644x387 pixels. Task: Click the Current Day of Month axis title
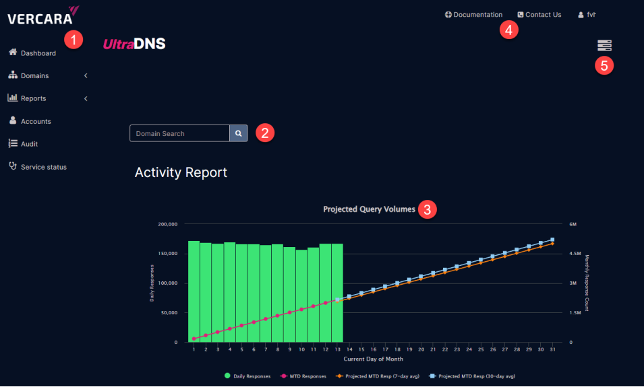(374, 359)
